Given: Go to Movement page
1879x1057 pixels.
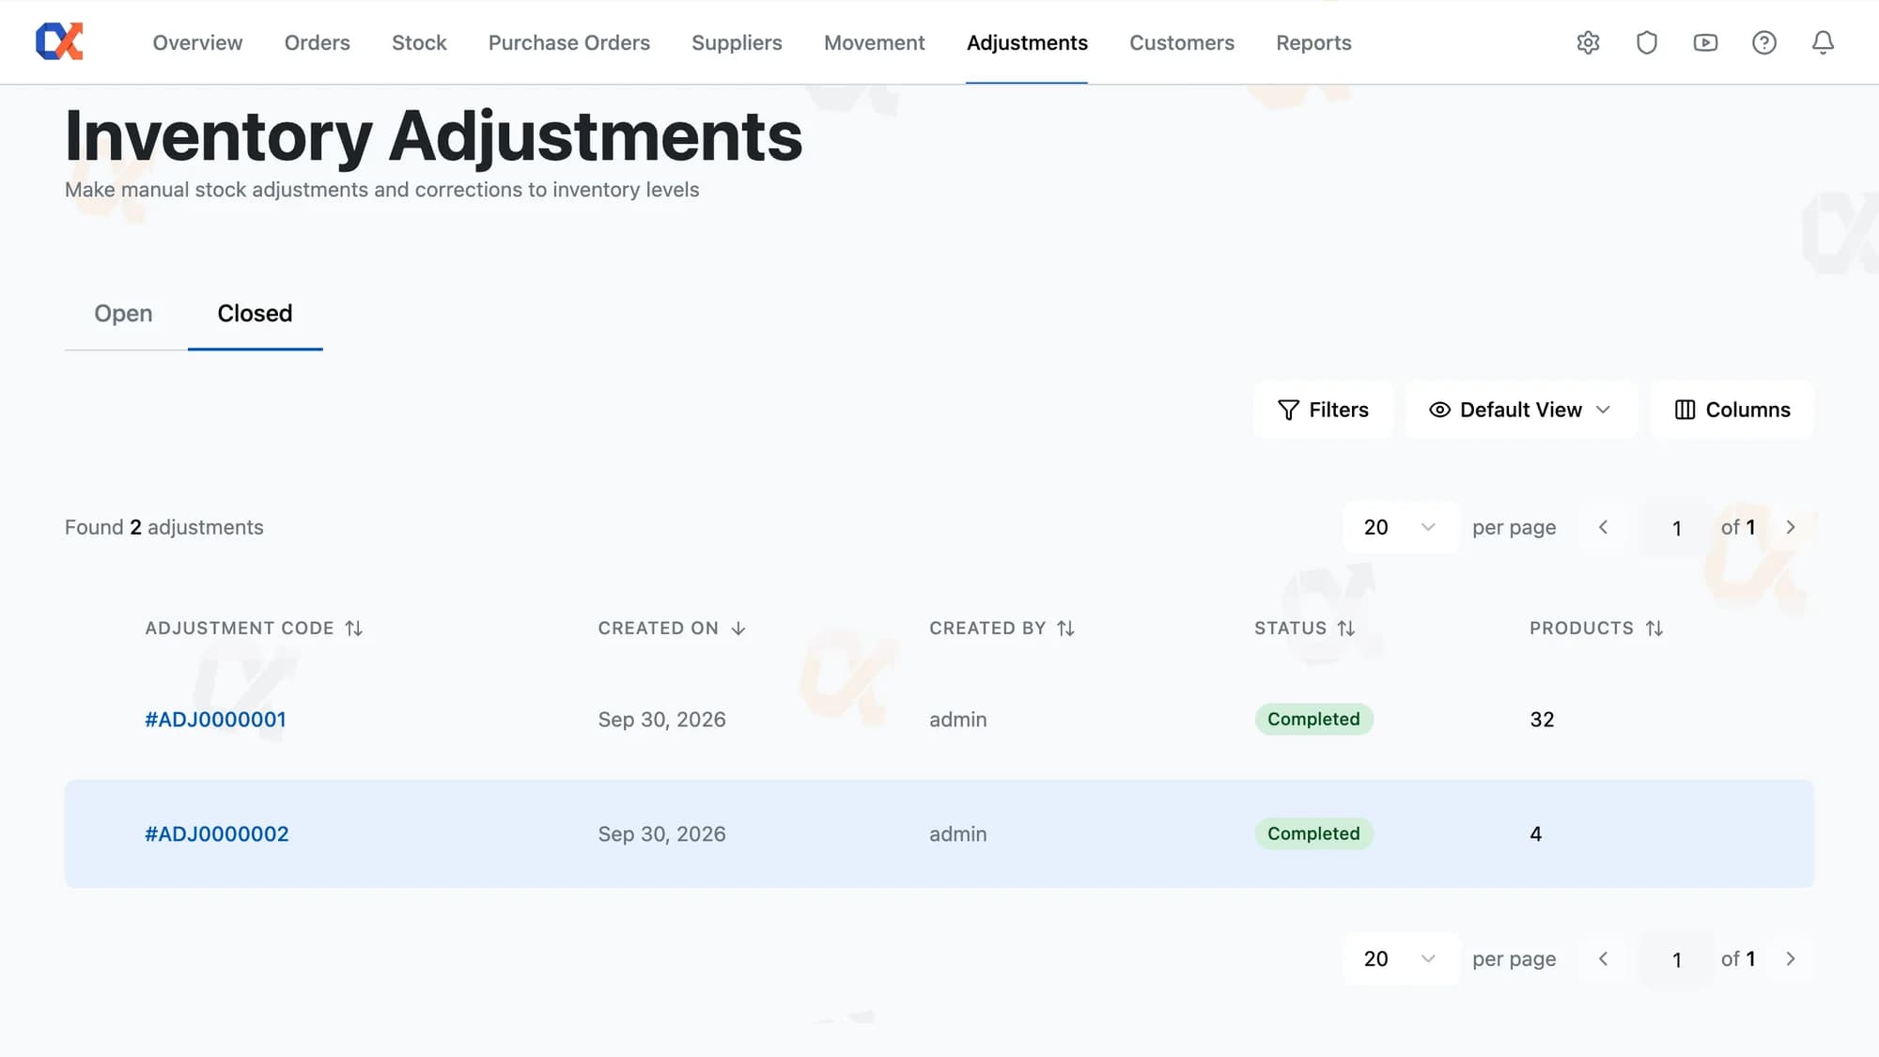Looking at the screenshot, I should point(874,42).
